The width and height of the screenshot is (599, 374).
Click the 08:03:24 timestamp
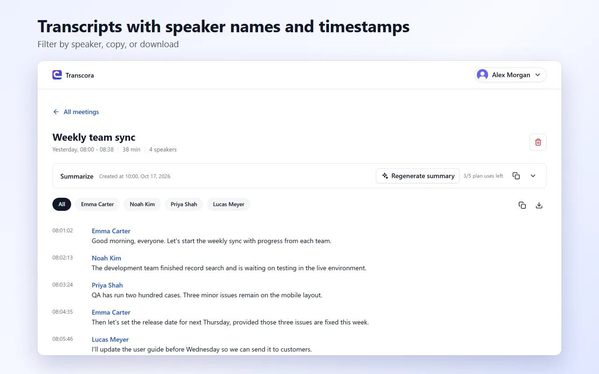pyautogui.click(x=63, y=285)
